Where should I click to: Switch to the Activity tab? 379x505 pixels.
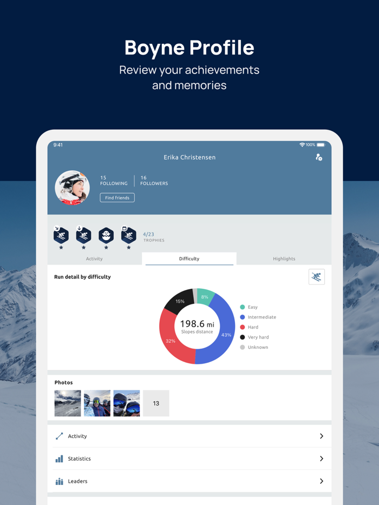pyautogui.click(x=94, y=258)
